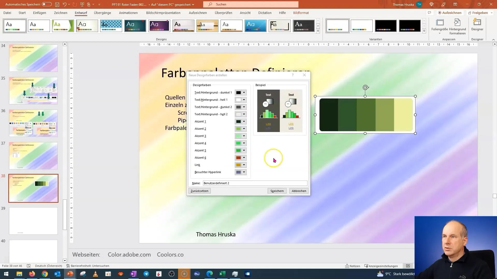Viewport: 497px width, 279px height.
Task: Open the Bildschirmpräsentation tab
Action: pyautogui.click(x=163, y=13)
